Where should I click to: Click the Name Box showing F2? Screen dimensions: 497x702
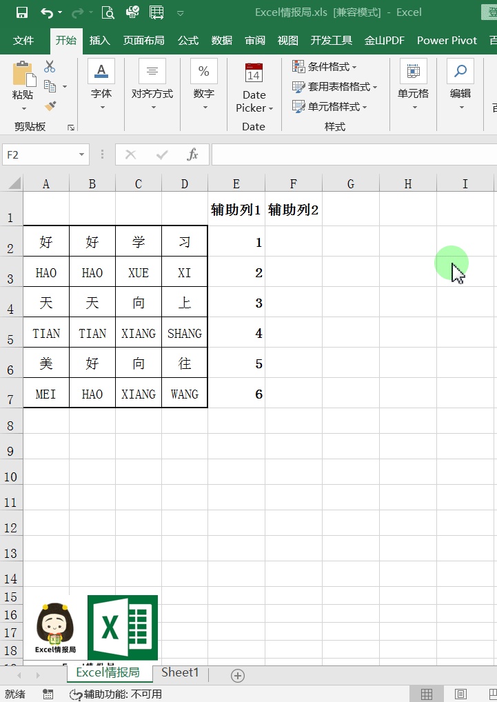click(39, 155)
